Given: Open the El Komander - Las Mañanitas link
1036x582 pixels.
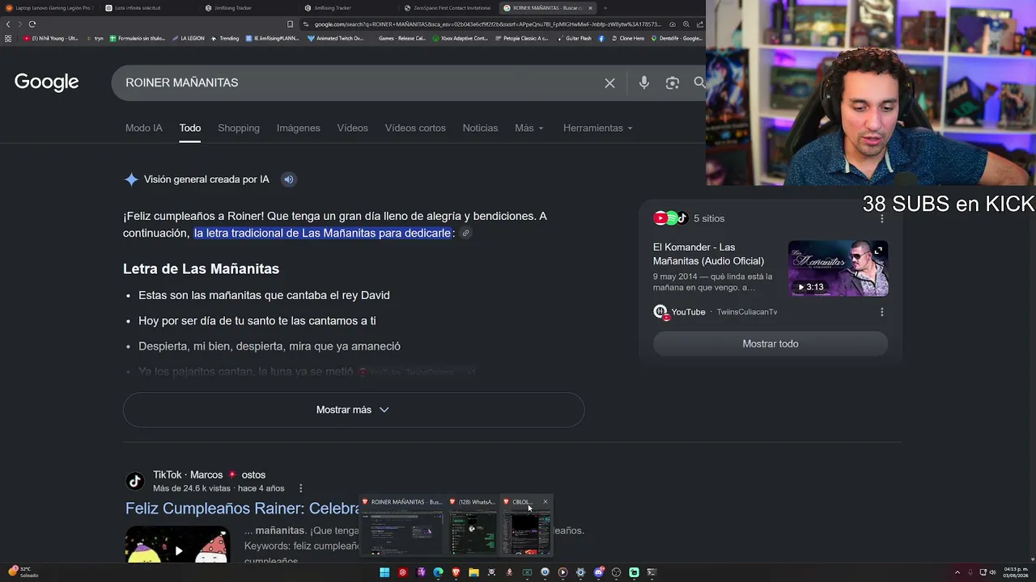Looking at the screenshot, I should (x=708, y=254).
